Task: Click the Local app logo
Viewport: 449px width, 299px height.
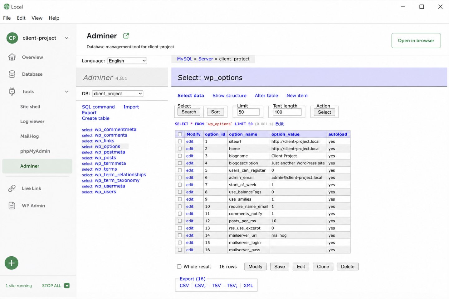Action: 6,7
